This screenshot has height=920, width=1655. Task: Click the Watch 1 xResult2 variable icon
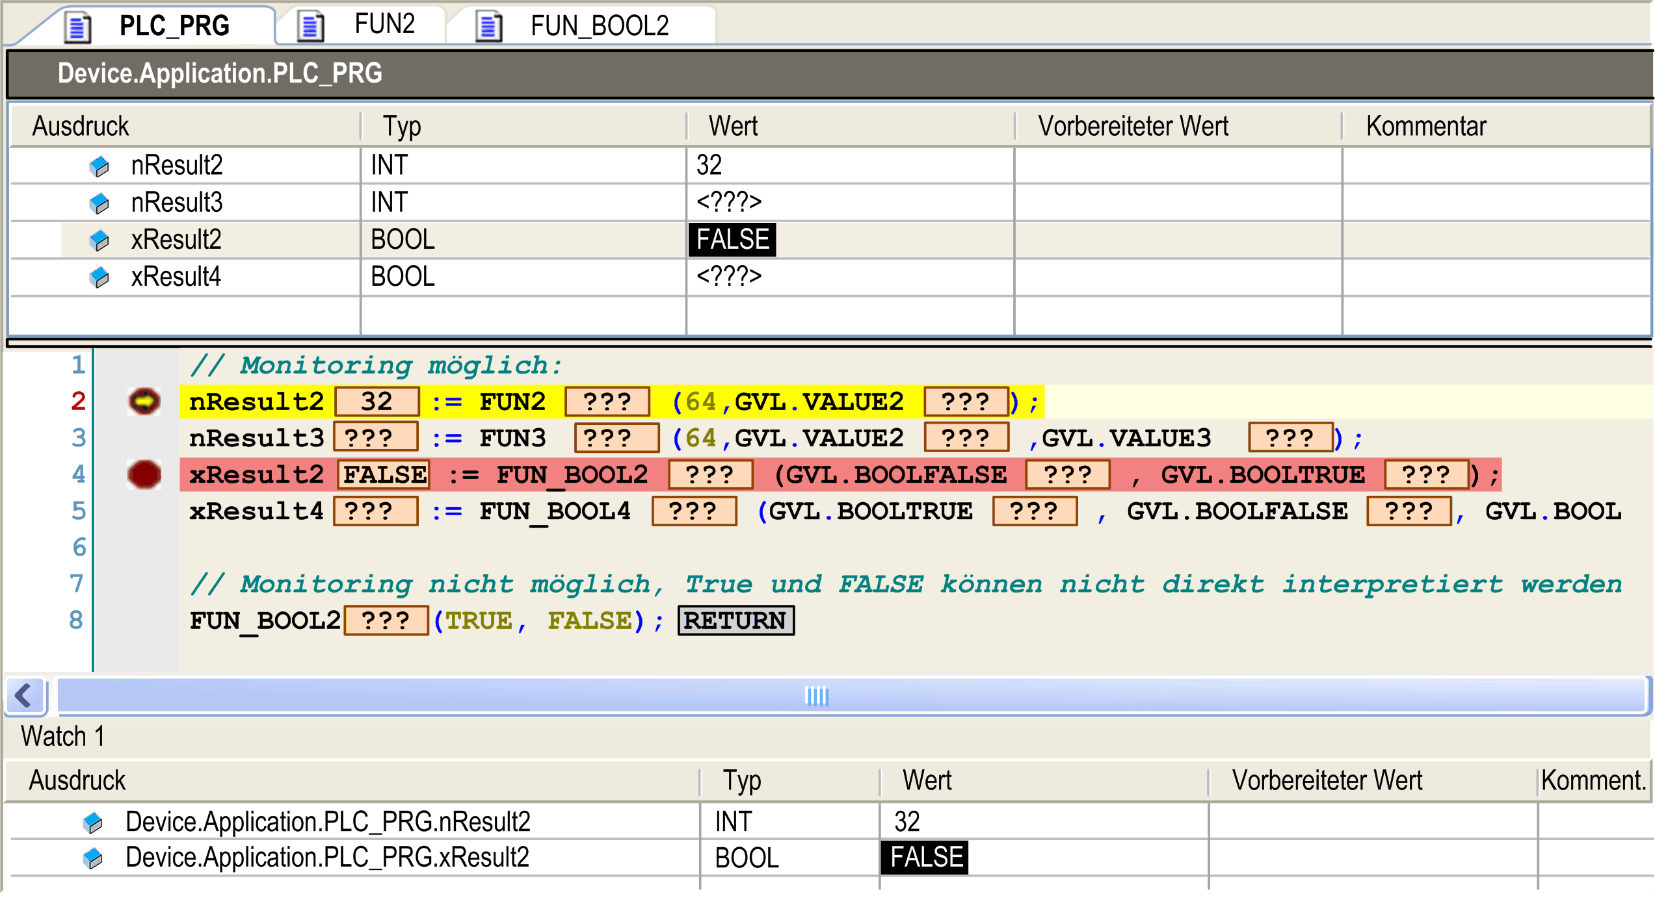pyautogui.click(x=93, y=858)
